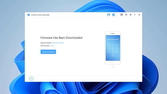Open the chat message icon

[x=126, y=15]
